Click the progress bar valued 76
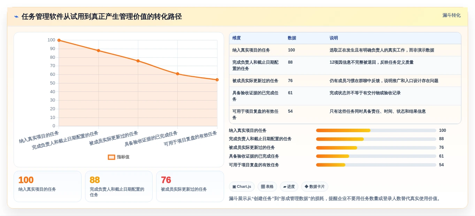Screen dimensions: 475x216 (376, 148)
